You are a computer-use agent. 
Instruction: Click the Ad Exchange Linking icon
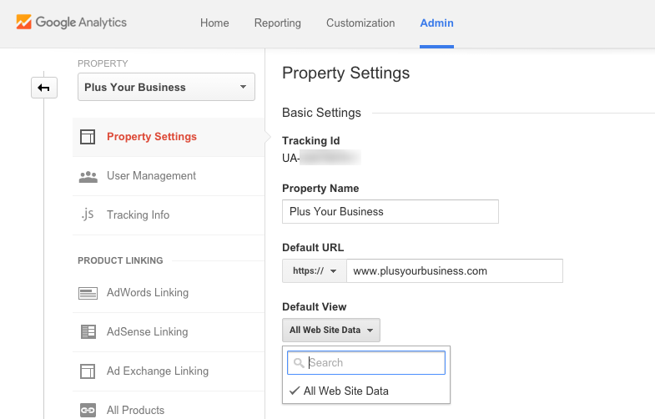88,371
